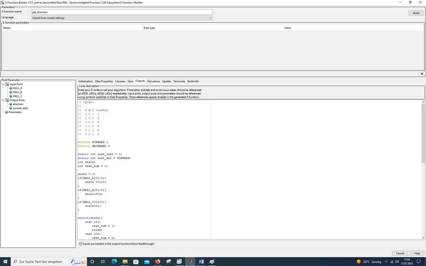The width and height of the screenshot is (426, 266).
Task: Open the Build Info tab
Action: click(193, 81)
